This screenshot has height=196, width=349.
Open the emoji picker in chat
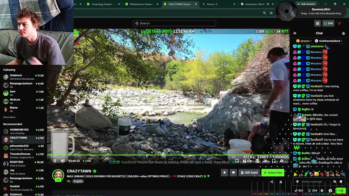(x=341, y=182)
